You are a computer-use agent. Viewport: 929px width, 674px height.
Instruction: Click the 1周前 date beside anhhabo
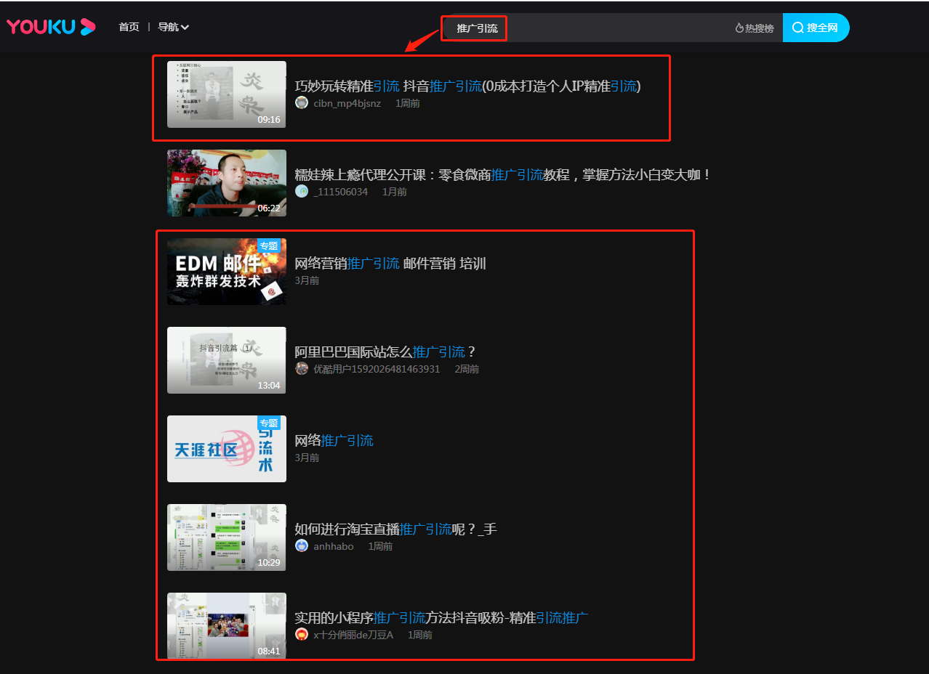click(x=380, y=546)
